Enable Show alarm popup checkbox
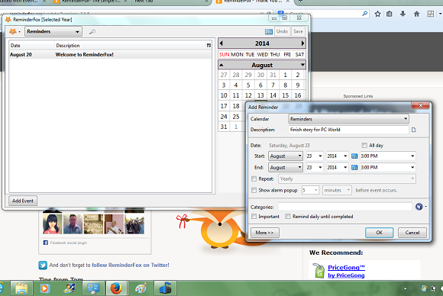Viewport: 443px width, 296px height. [254, 190]
